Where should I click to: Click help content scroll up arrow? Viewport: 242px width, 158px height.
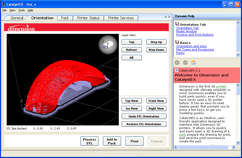point(238,85)
